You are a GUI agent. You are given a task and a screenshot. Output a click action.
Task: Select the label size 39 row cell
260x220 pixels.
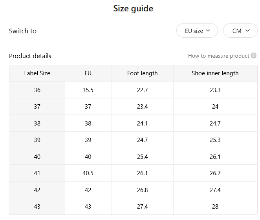(37, 140)
